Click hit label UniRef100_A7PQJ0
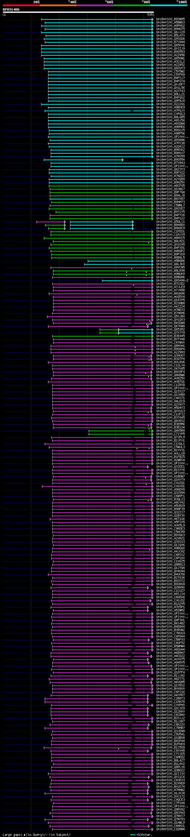Screen dimensions: 190x837 (170, 110)
